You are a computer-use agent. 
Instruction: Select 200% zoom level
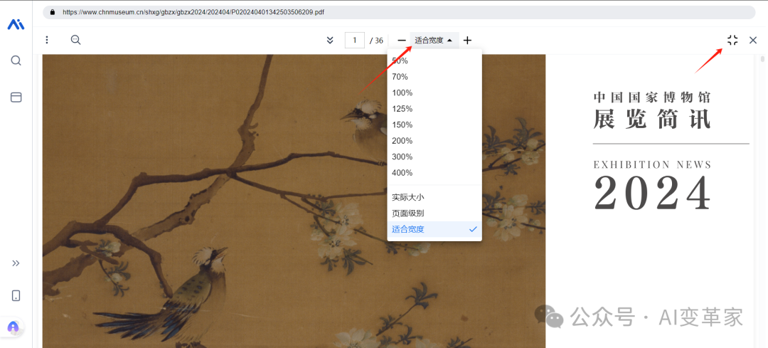click(434, 141)
